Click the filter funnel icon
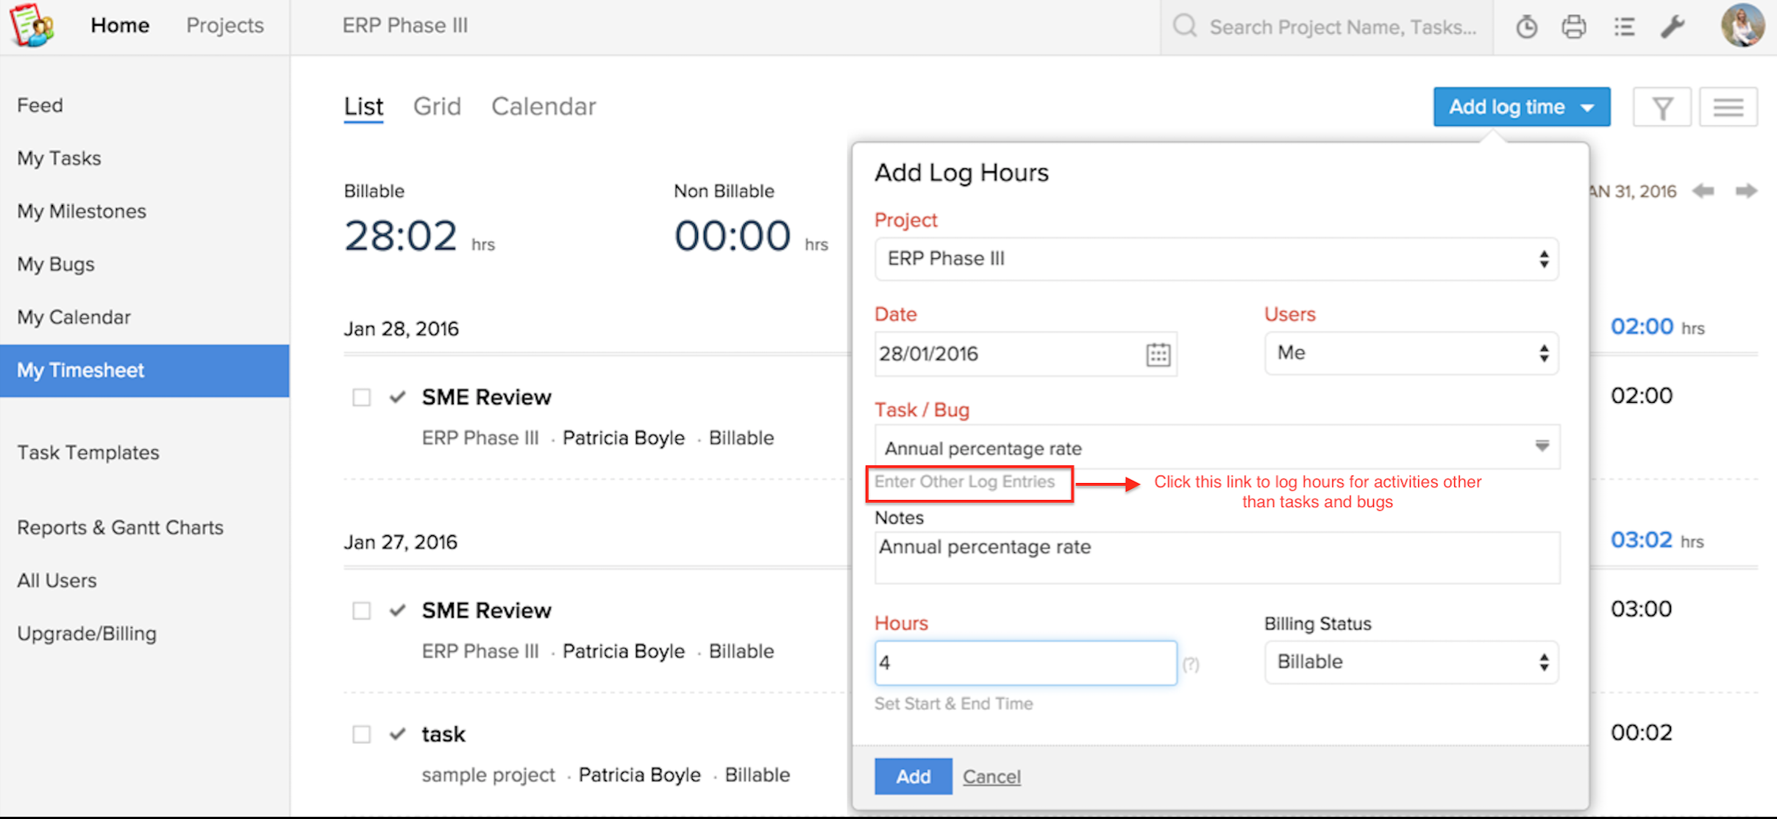The width and height of the screenshot is (1777, 819). [x=1662, y=107]
